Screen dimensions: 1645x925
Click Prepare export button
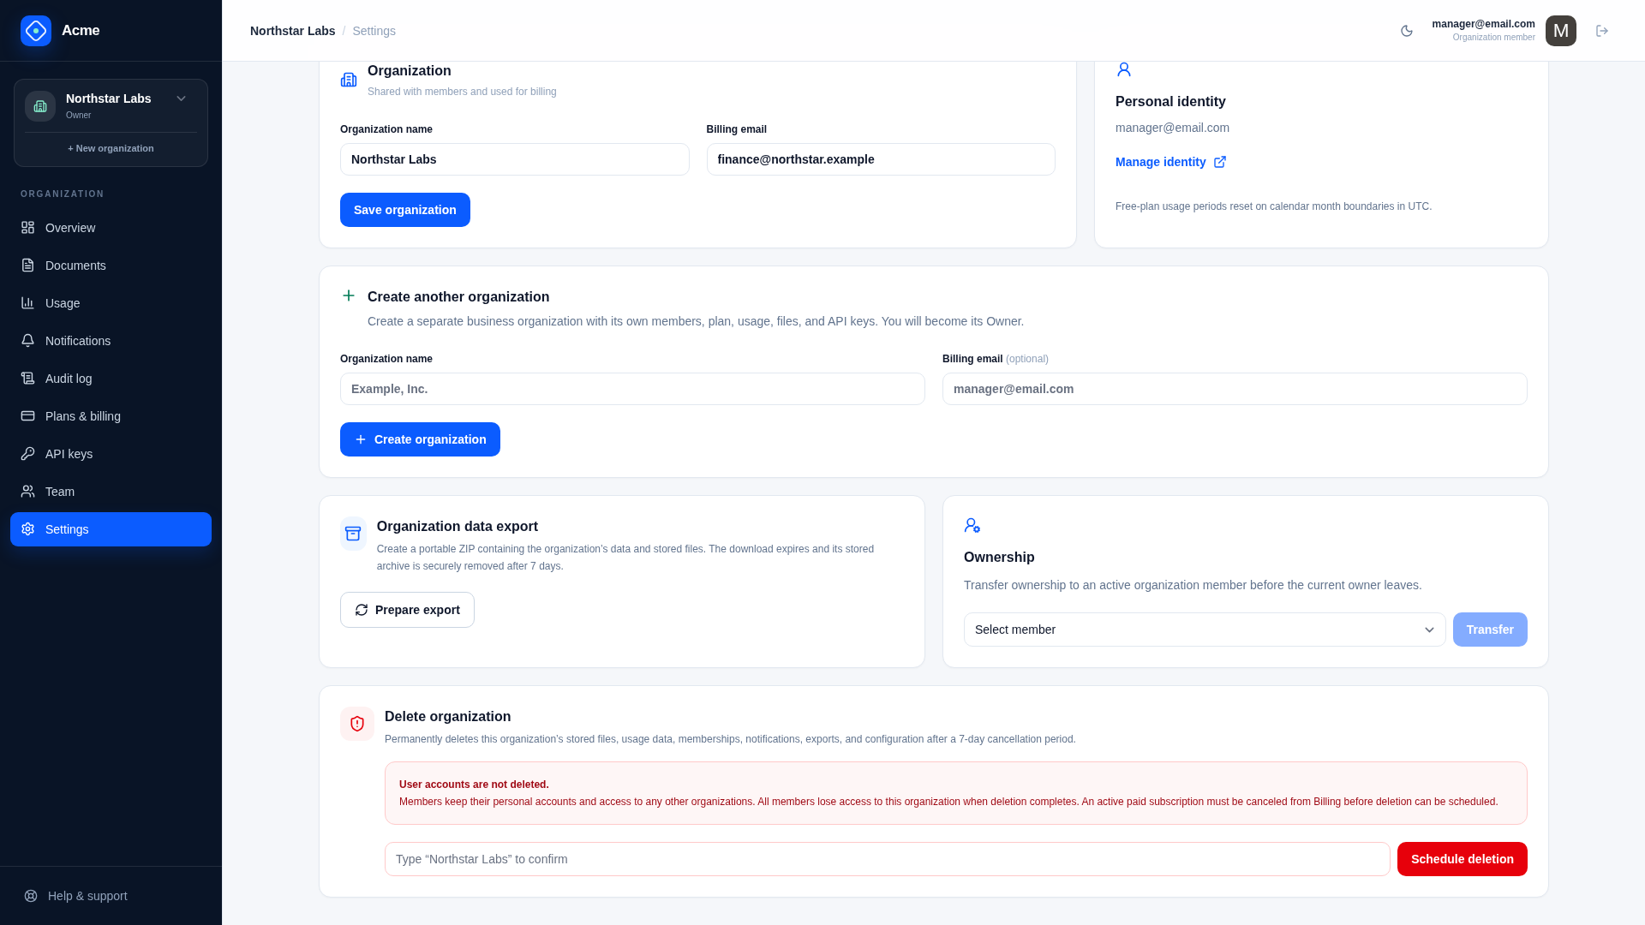tap(407, 610)
